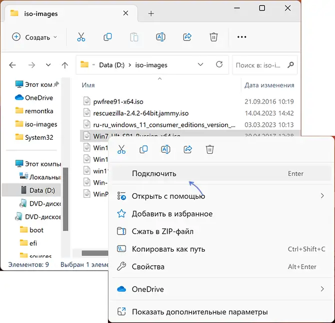Expand OneDrive submenu arrow in context menu
The image size is (335, 323).
[x=322, y=289]
